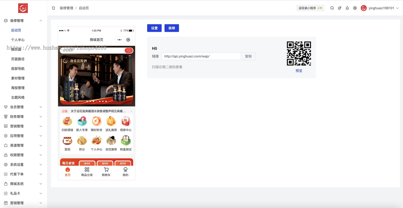Click the blue 设置 button
The image size is (403, 208).
pyautogui.click(x=154, y=28)
